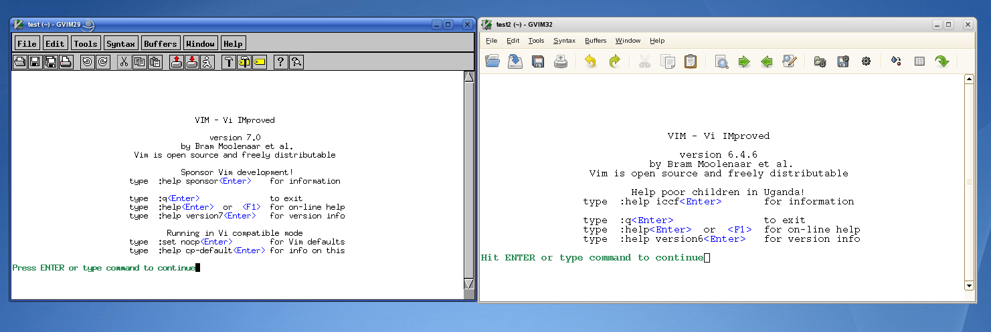Click GVIM32 scrollbar up arrow
The image size is (991, 332).
[x=969, y=79]
